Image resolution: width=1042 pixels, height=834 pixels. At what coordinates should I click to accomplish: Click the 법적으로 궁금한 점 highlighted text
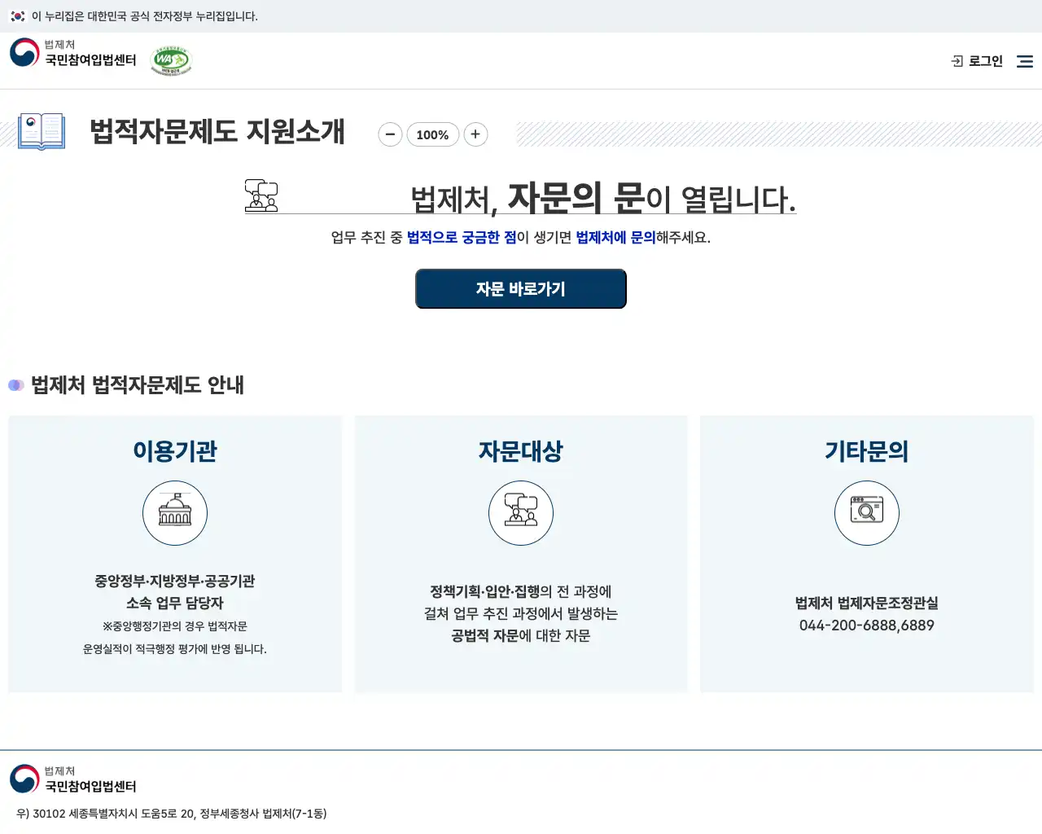tap(462, 238)
